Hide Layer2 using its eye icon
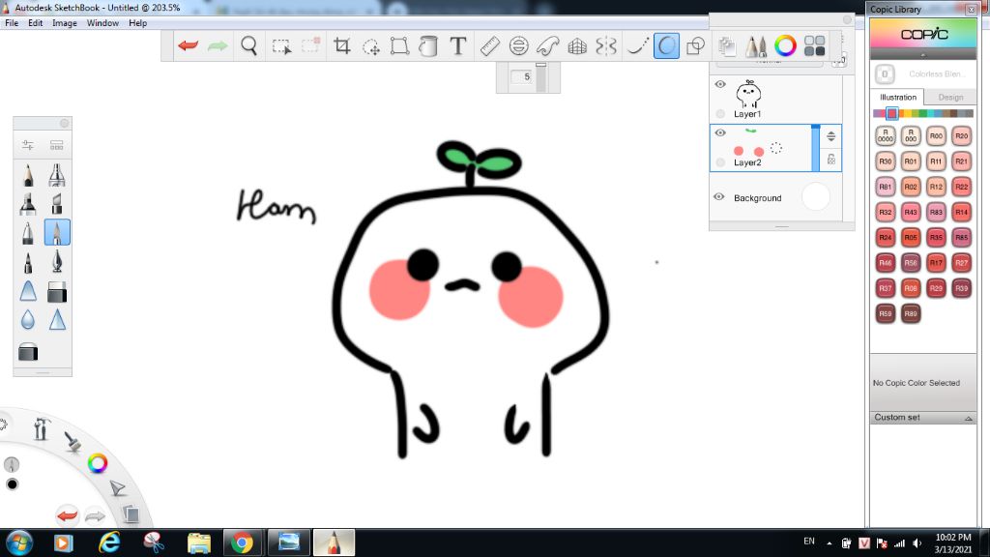Screen dimensions: 990x557 tap(720, 132)
